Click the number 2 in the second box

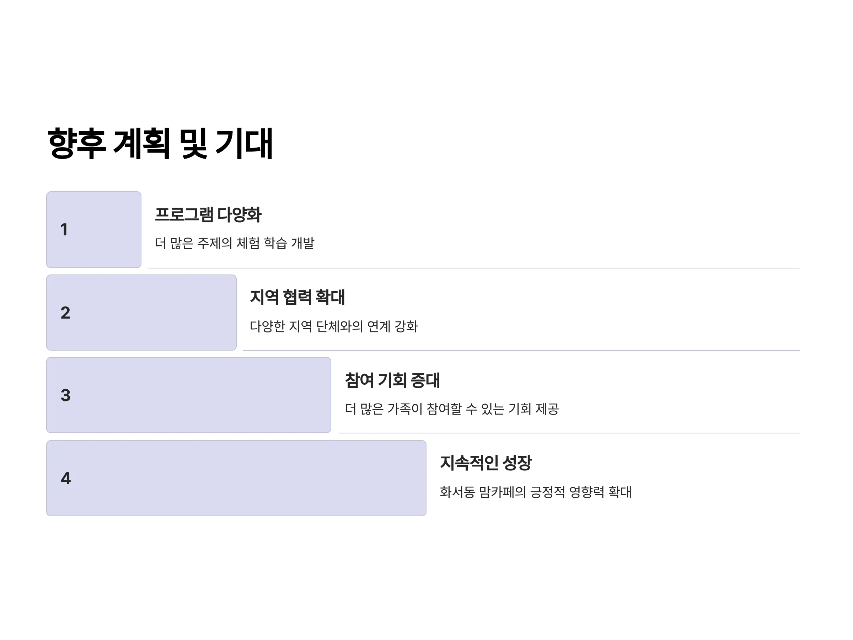point(65,313)
